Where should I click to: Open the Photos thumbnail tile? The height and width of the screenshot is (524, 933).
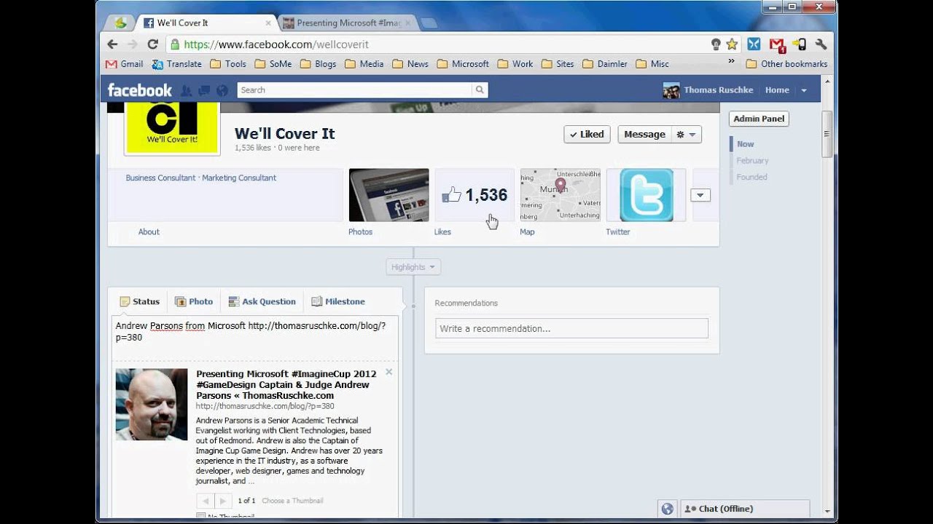click(x=389, y=195)
